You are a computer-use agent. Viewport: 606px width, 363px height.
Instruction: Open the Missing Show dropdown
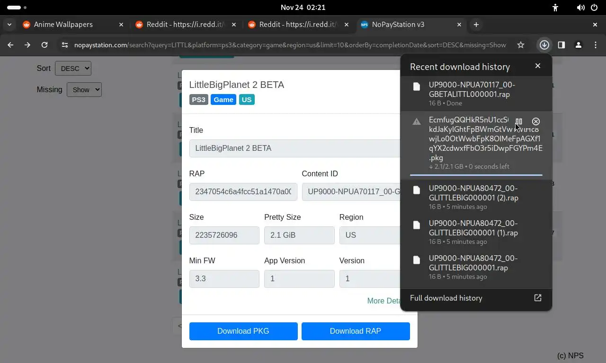tap(84, 89)
